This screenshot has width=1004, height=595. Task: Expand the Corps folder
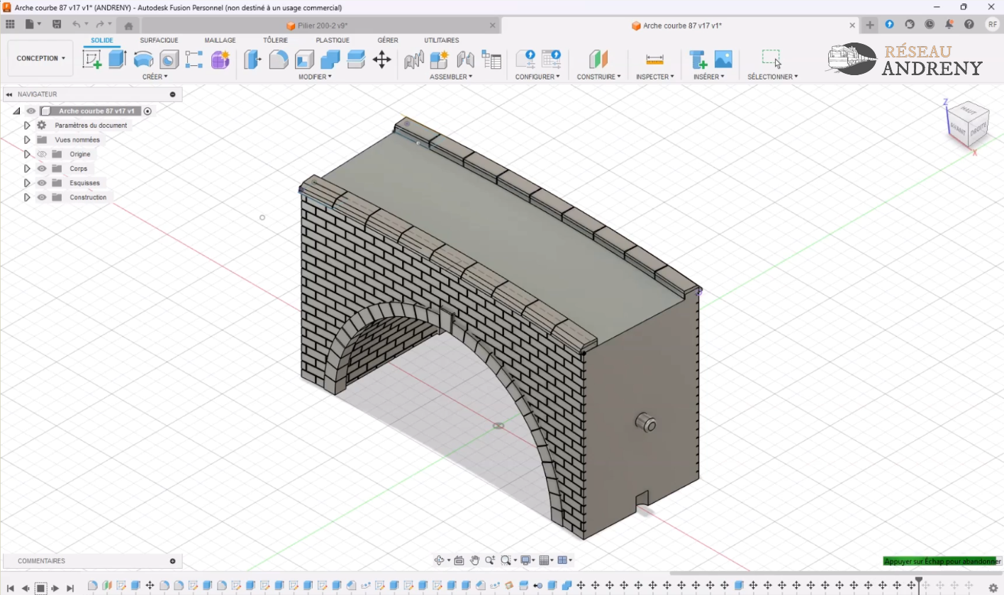(27, 169)
